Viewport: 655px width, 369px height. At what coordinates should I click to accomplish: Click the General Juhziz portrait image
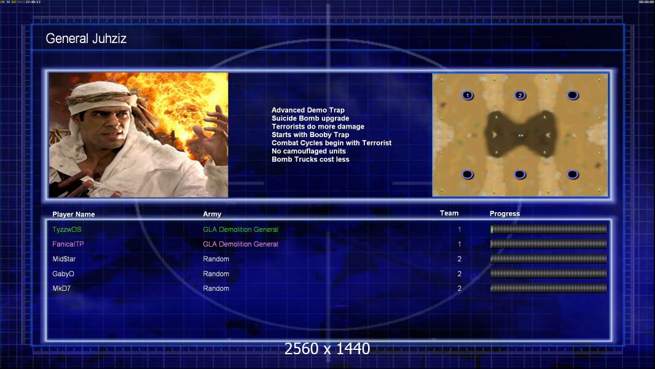pyautogui.click(x=138, y=135)
